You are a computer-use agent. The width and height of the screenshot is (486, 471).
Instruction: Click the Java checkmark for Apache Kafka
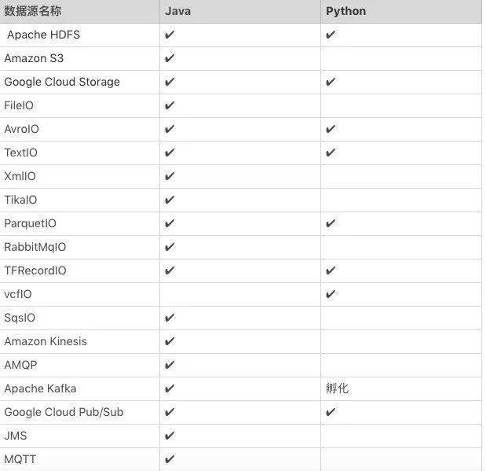point(170,388)
